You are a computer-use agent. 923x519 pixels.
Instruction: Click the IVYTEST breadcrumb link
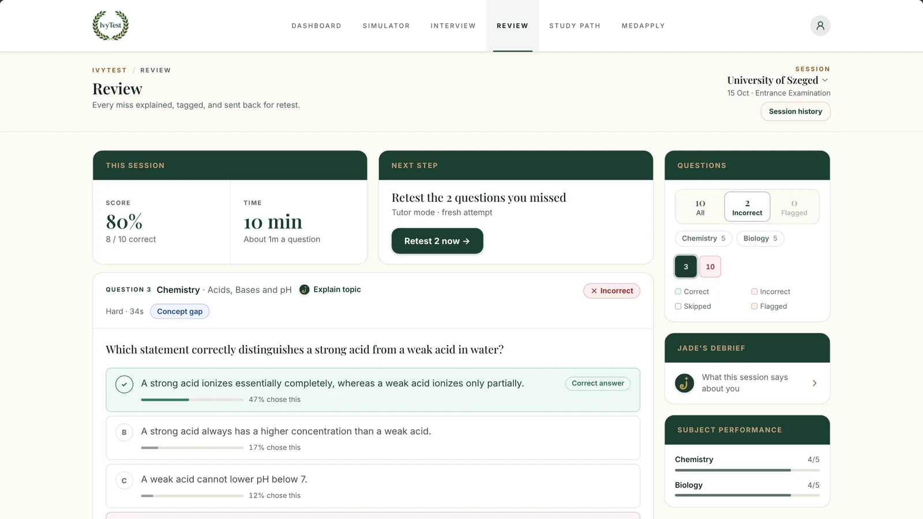click(x=110, y=70)
